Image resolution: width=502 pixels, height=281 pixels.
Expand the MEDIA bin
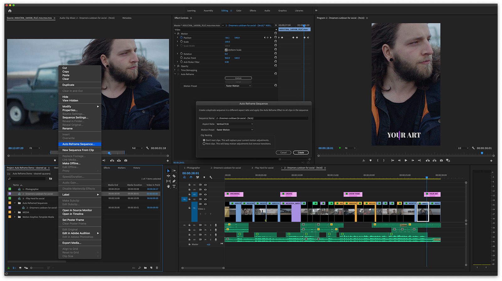(x=15, y=212)
